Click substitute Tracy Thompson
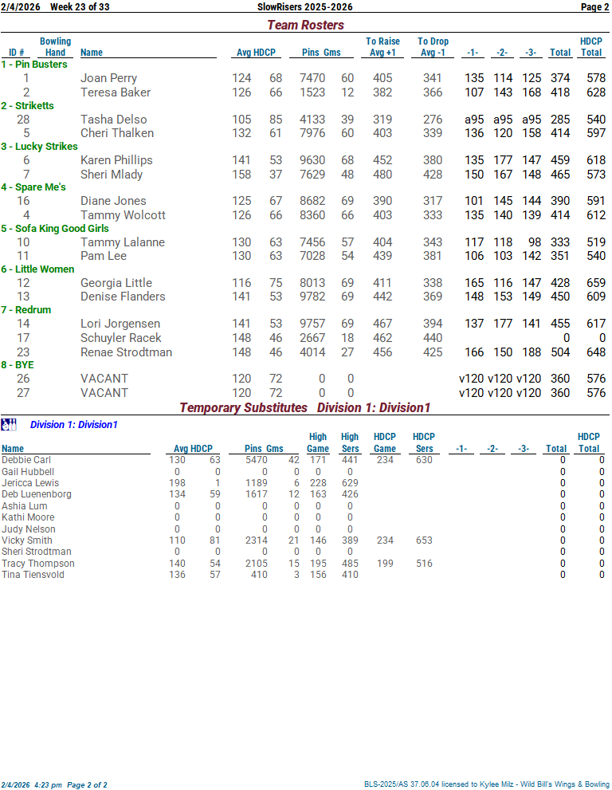 (37, 564)
